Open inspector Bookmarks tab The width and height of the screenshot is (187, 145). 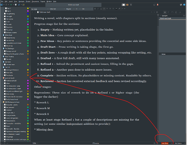pyautogui.click(x=169, y=12)
